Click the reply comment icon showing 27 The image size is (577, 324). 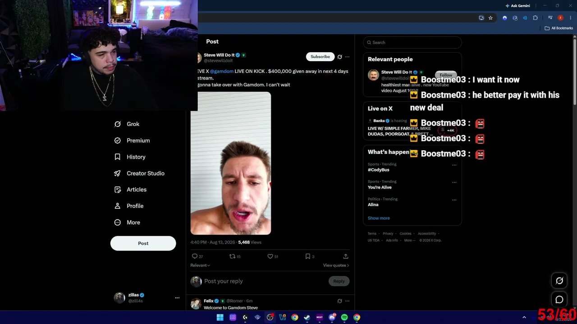click(x=195, y=256)
